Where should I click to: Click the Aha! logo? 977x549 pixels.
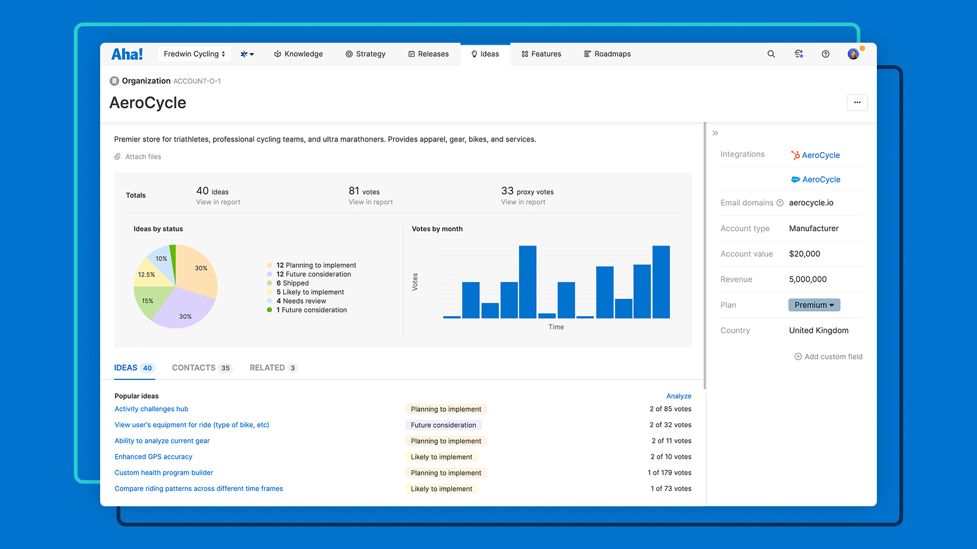click(x=127, y=54)
